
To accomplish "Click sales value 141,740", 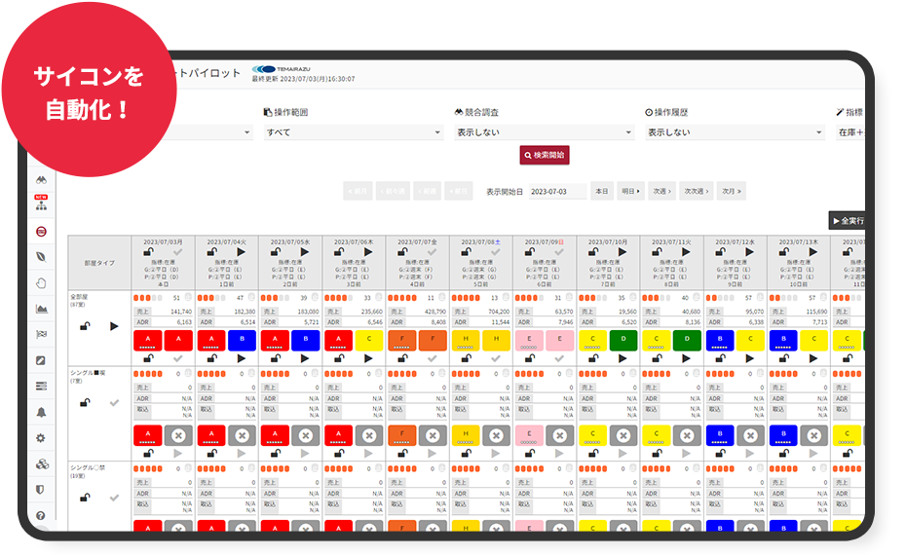I will 181,312.
